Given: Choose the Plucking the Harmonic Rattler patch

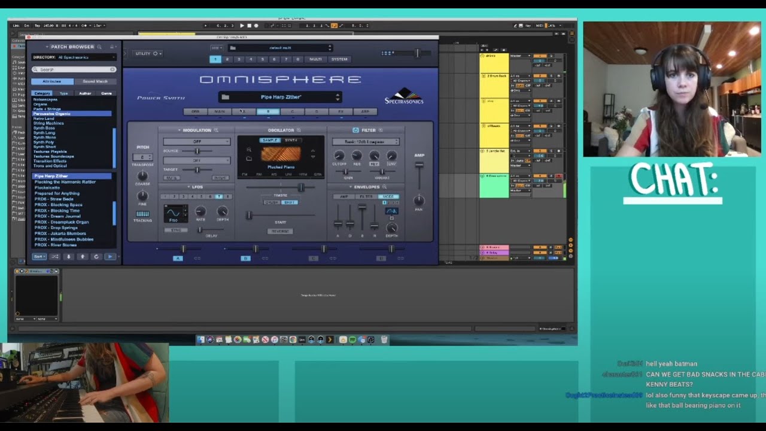Looking at the screenshot, I should coord(65,182).
